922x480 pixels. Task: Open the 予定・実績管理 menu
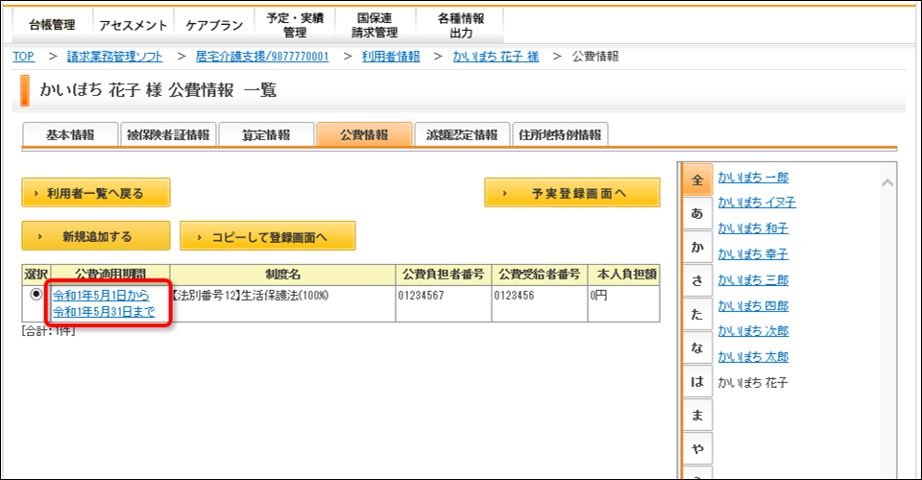(x=295, y=25)
